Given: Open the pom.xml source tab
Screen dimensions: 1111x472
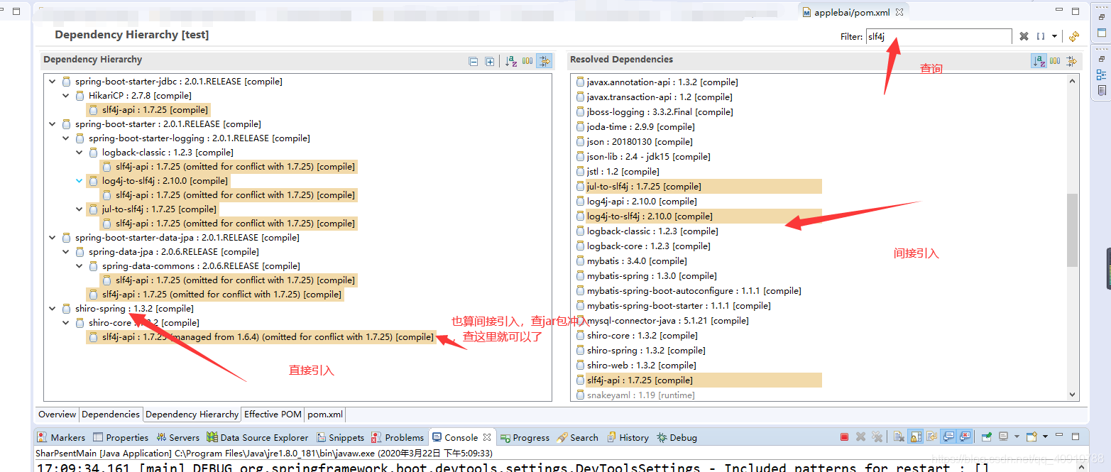Looking at the screenshot, I should [325, 415].
